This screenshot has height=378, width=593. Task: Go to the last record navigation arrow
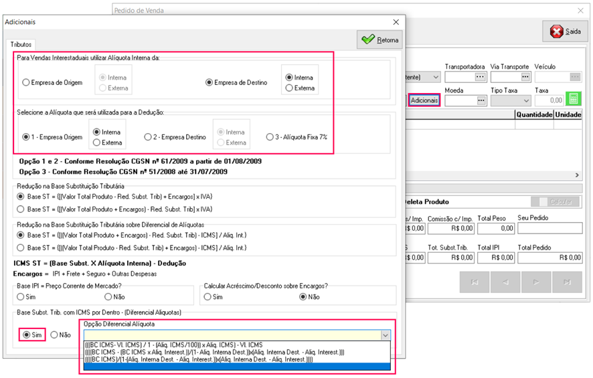568,282
